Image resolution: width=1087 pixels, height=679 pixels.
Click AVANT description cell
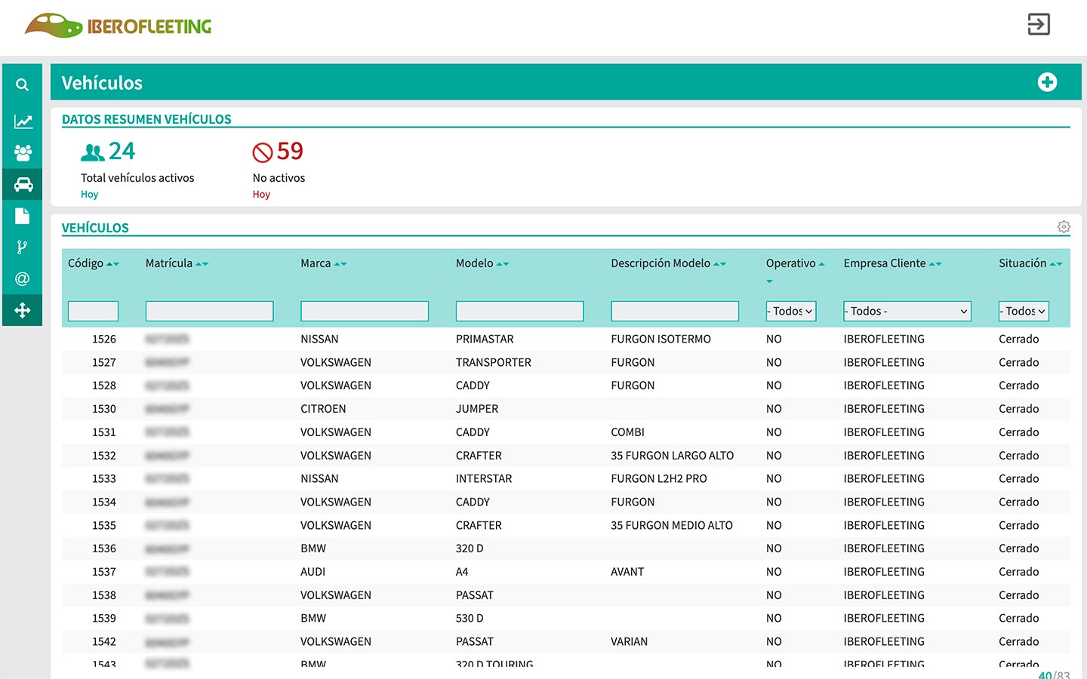pos(627,572)
